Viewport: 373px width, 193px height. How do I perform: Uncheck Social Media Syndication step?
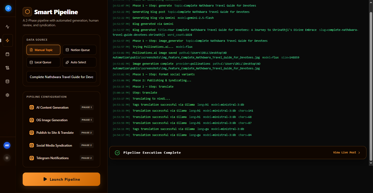[x=32, y=146]
